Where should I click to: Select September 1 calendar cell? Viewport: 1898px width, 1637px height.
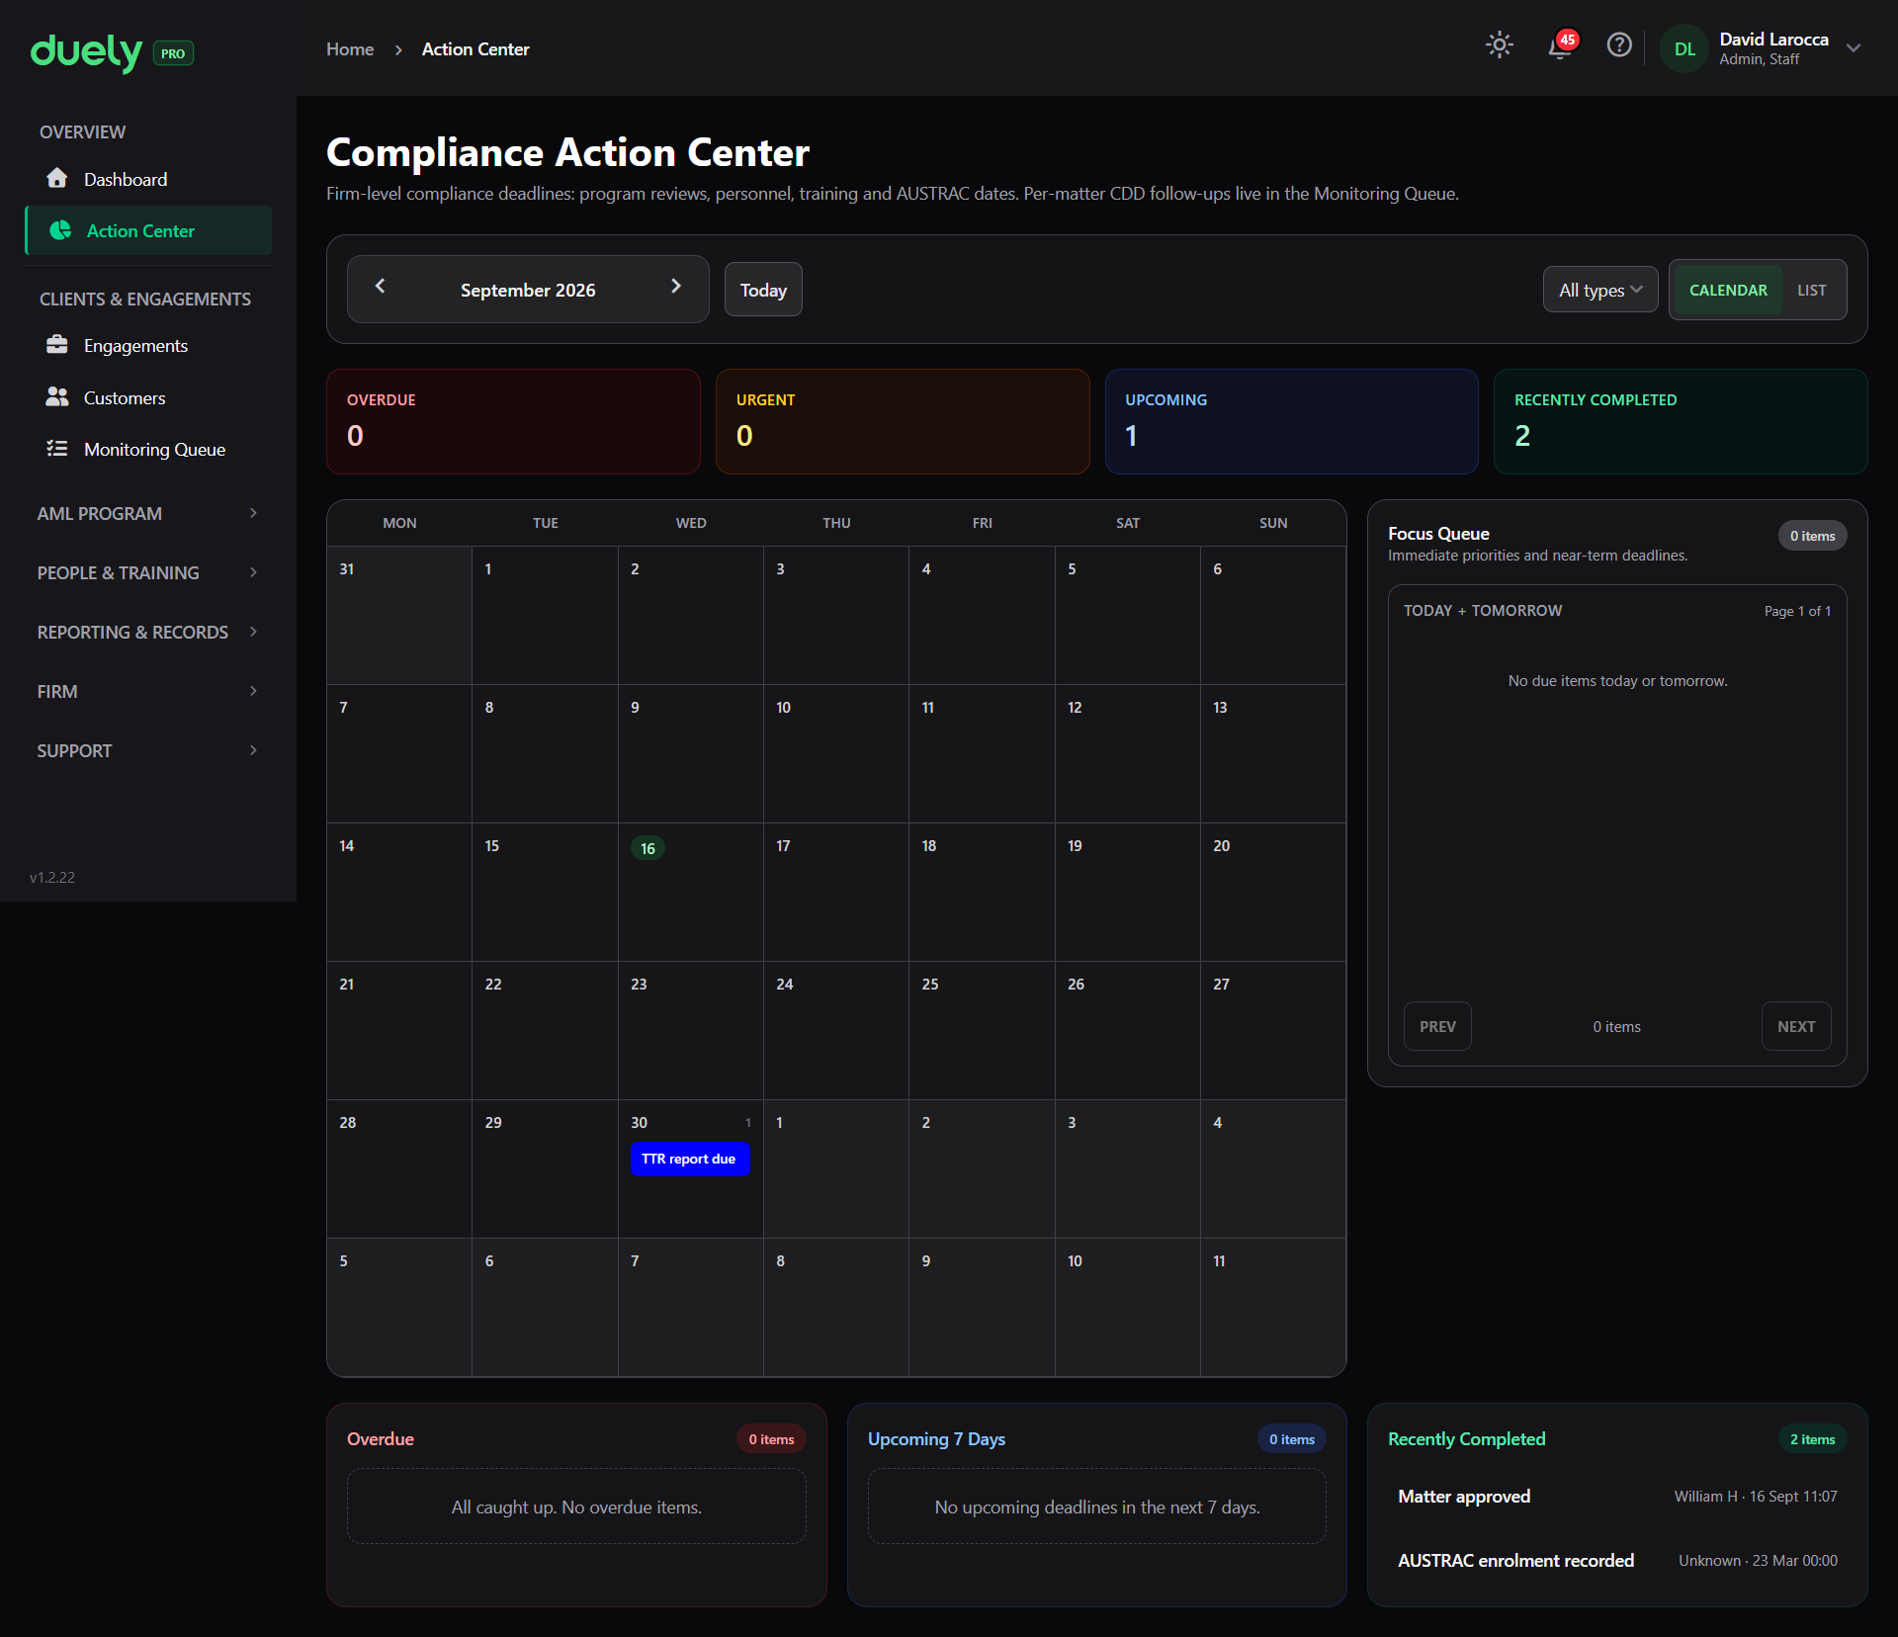click(x=545, y=615)
